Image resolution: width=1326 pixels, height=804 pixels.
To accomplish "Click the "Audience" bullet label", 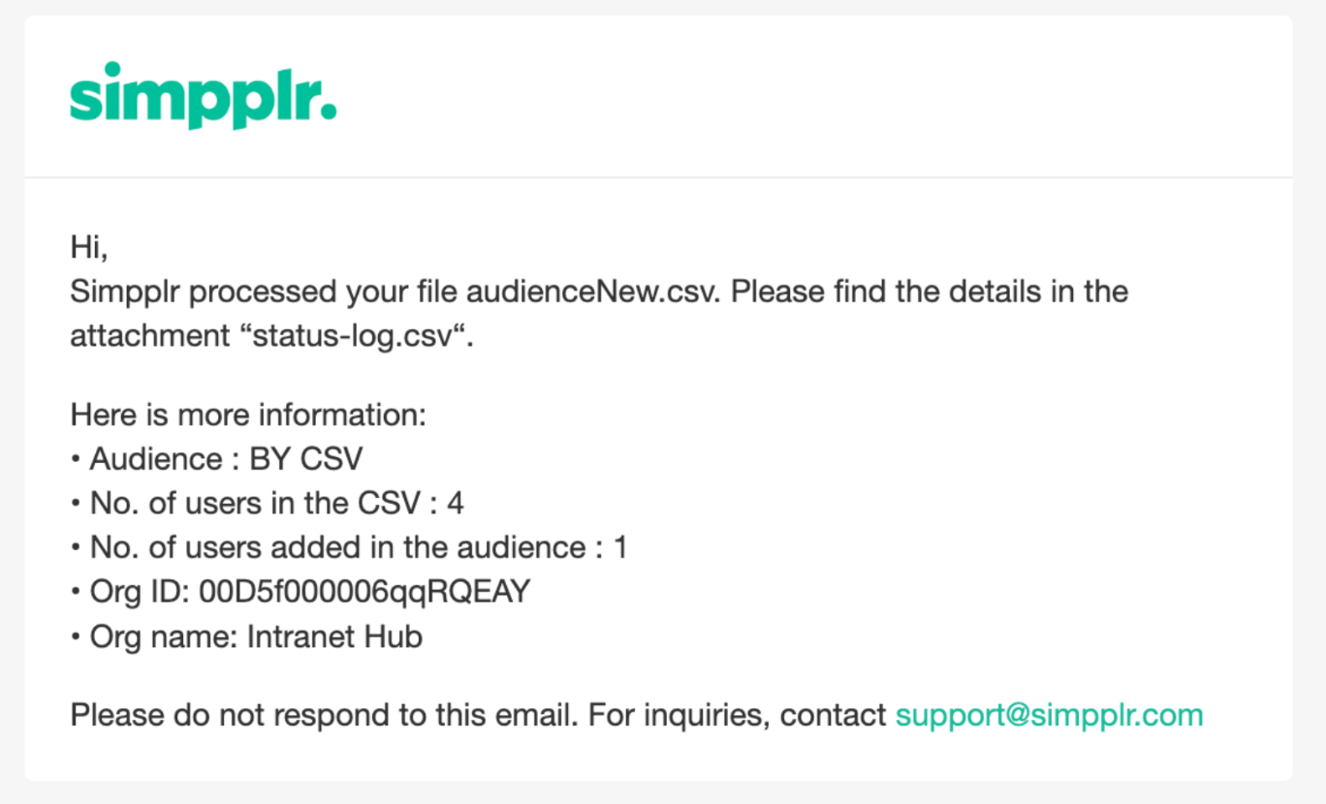I will click(x=155, y=459).
